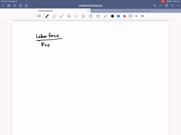Add a new page
Viewport: 181px width, 135px height.
[x=166, y=6]
